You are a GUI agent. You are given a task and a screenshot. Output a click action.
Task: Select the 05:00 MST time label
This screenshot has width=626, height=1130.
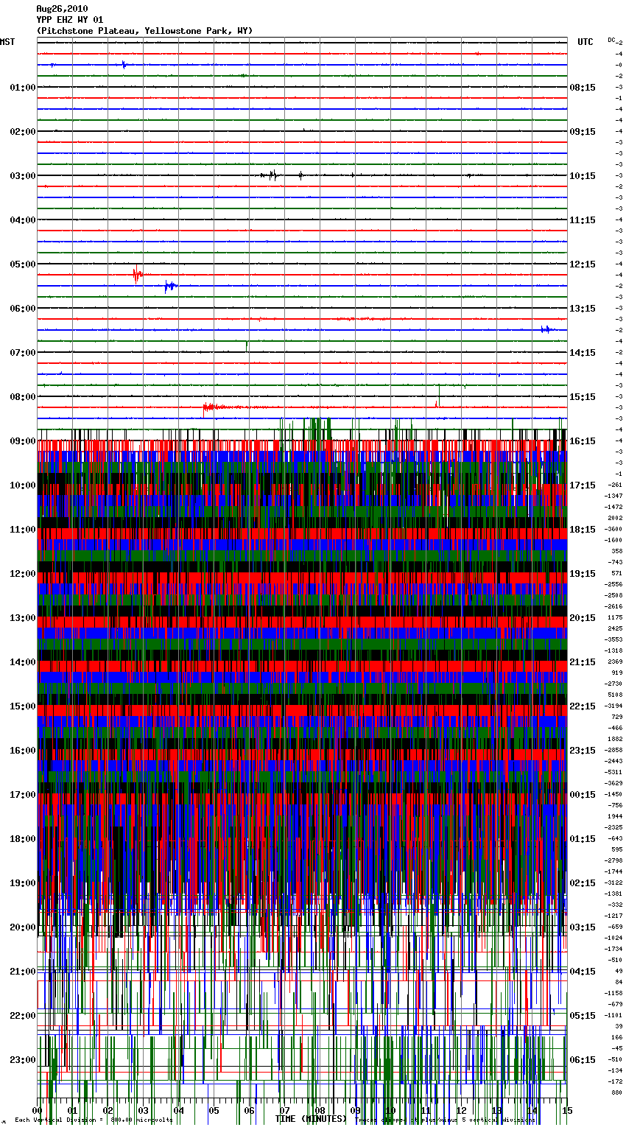coord(23,264)
